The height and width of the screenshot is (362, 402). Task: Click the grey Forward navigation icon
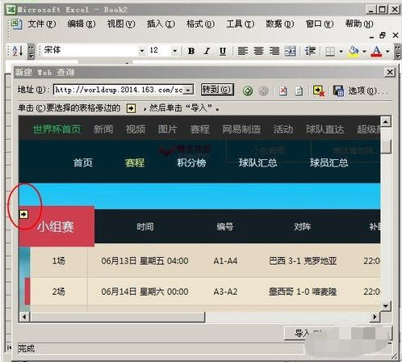click(263, 90)
